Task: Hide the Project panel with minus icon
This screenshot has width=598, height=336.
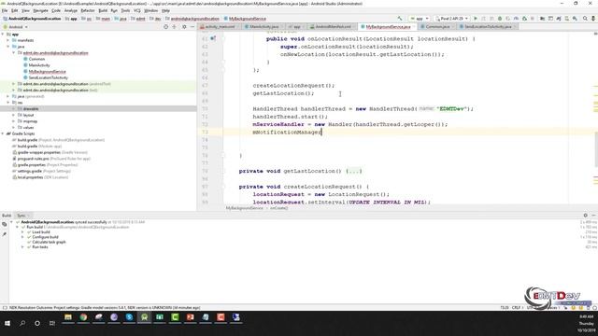Action: (192, 27)
